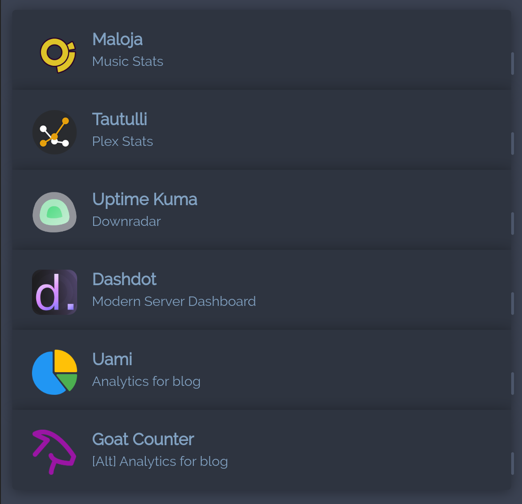Click the right-edge bar on Goat Counter row
The image size is (522, 504).
(x=512, y=464)
